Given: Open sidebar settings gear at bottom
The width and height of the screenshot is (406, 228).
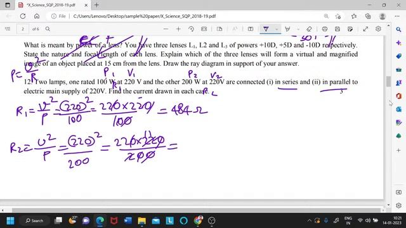Looking at the screenshot, I should tap(398, 205).
